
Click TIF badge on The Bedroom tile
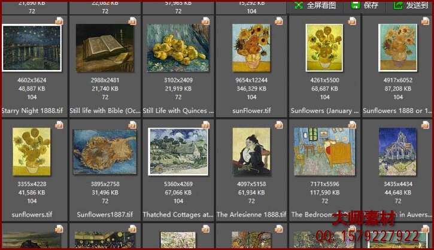351,125
